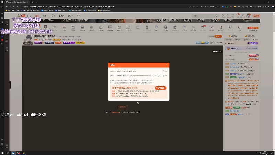Viewport: 275px width, 155px height.
Task: Click the shopping cart icon in the category row
Action: [x=193, y=28]
